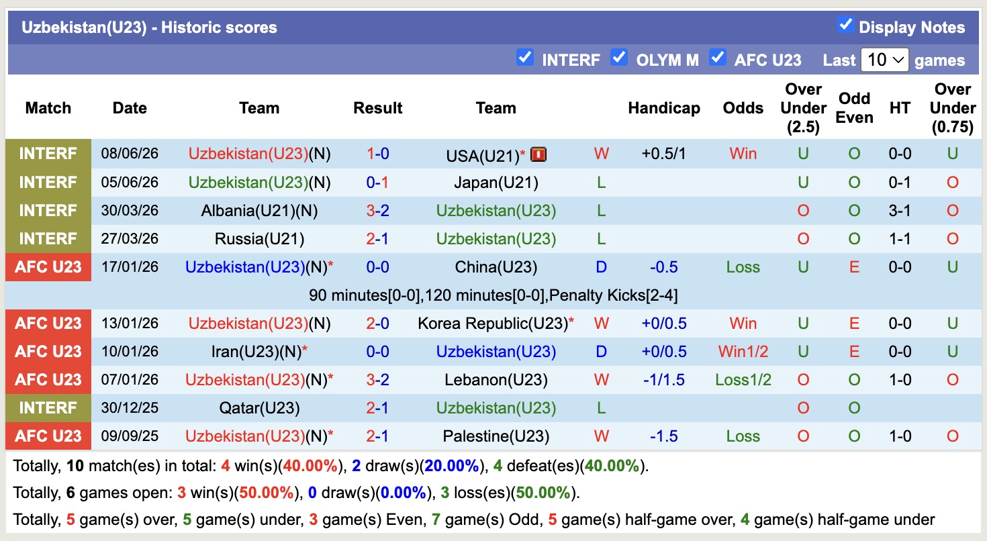Click Russia(U21) team name

coord(259,238)
